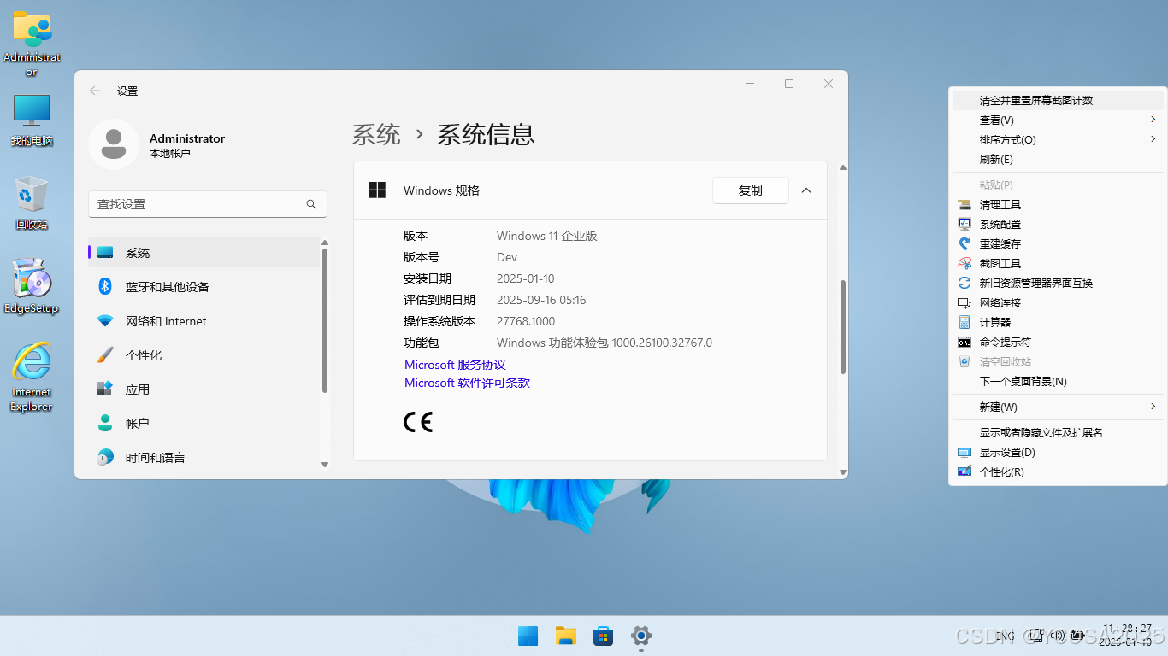This screenshot has height=656, width=1168.
Task: Open 网络和 Internet settings category
Action: pos(204,321)
